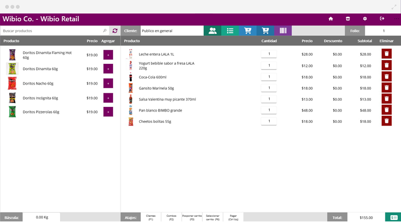Click Doritos Dinamita Flaming Hot thumbnail
The image size is (401, 223).
[12, 55]
